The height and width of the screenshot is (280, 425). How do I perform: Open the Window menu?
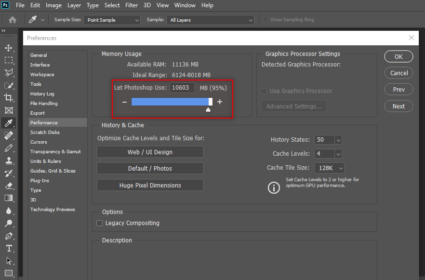point(185,5)
